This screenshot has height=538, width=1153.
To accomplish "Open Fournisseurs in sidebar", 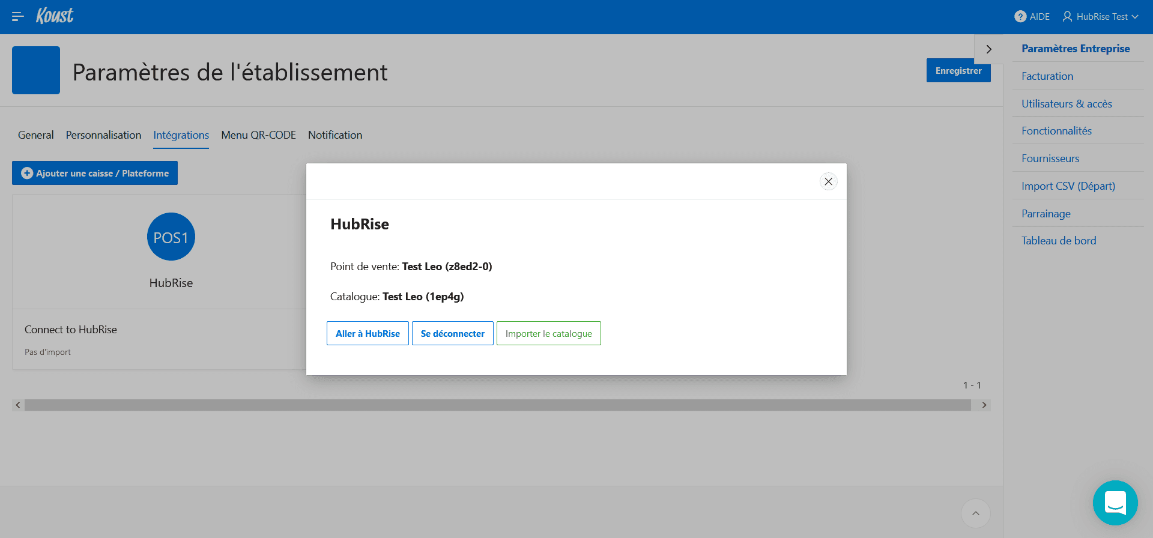I will point(1050,159).
